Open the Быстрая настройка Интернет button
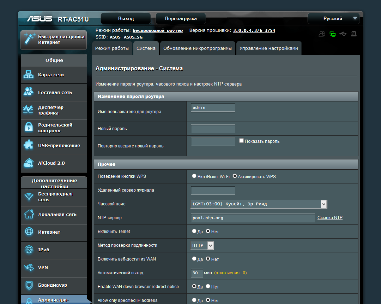Screen dimensions: 381x304 (x=54, y=40)
